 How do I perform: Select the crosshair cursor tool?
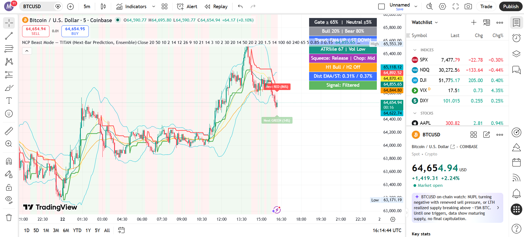coord(9,23)
